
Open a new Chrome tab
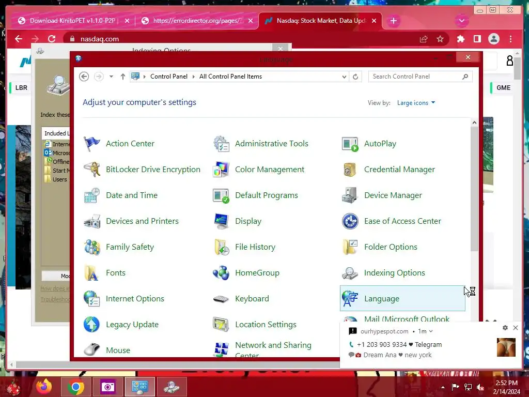click(393, 21)
